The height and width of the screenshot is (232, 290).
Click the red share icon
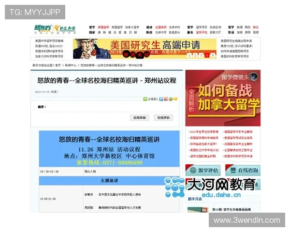(166, 99)
